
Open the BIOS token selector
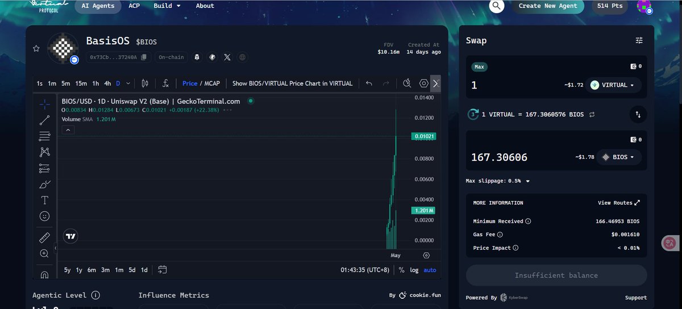click(618, 157)
